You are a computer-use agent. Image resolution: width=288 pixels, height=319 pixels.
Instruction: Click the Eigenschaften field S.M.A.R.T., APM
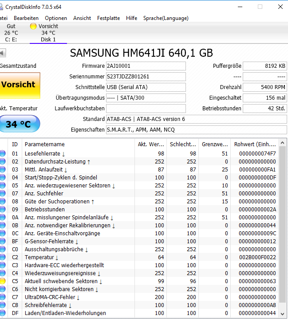click(197, 129)
